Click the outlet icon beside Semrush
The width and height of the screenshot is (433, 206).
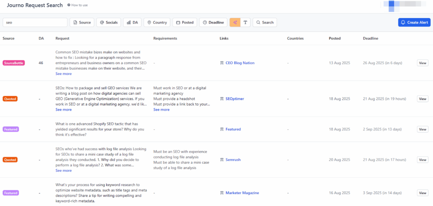pos(222,160)
